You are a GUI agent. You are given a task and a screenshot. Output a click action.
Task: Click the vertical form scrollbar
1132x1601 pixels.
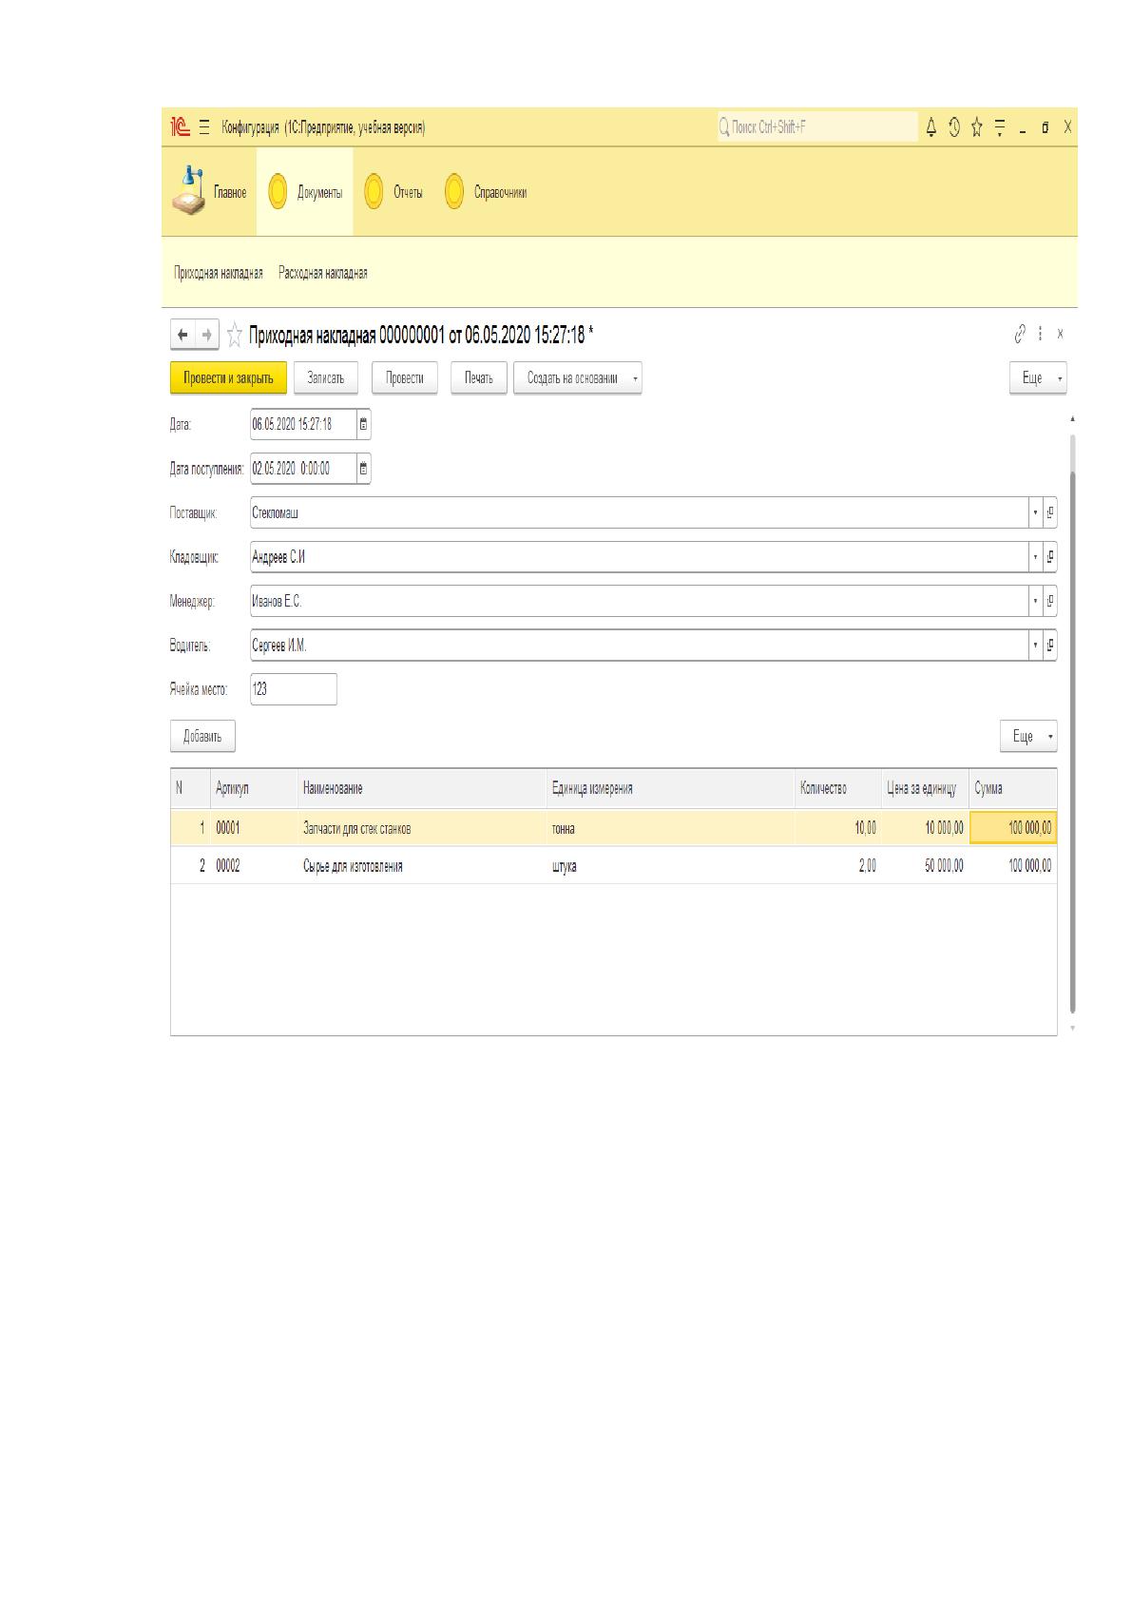(x=1073, y=723)
